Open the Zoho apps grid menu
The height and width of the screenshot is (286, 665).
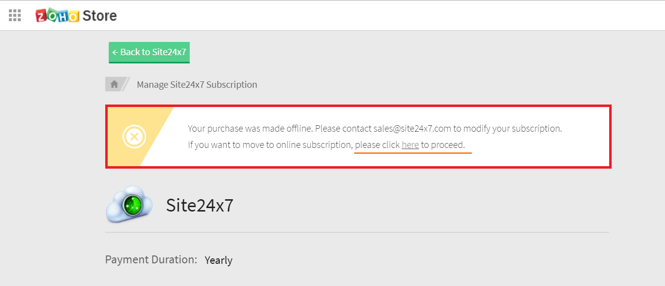[15, 15]
